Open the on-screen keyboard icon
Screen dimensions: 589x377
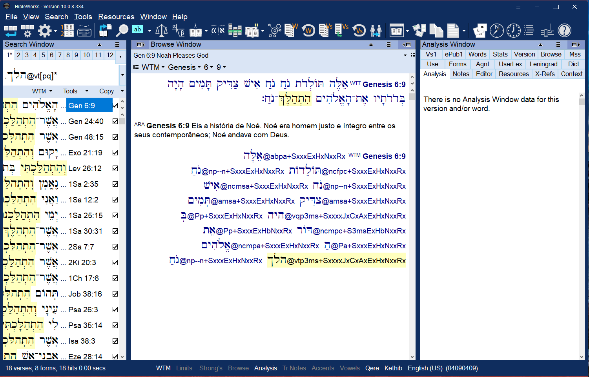(84, 31)
